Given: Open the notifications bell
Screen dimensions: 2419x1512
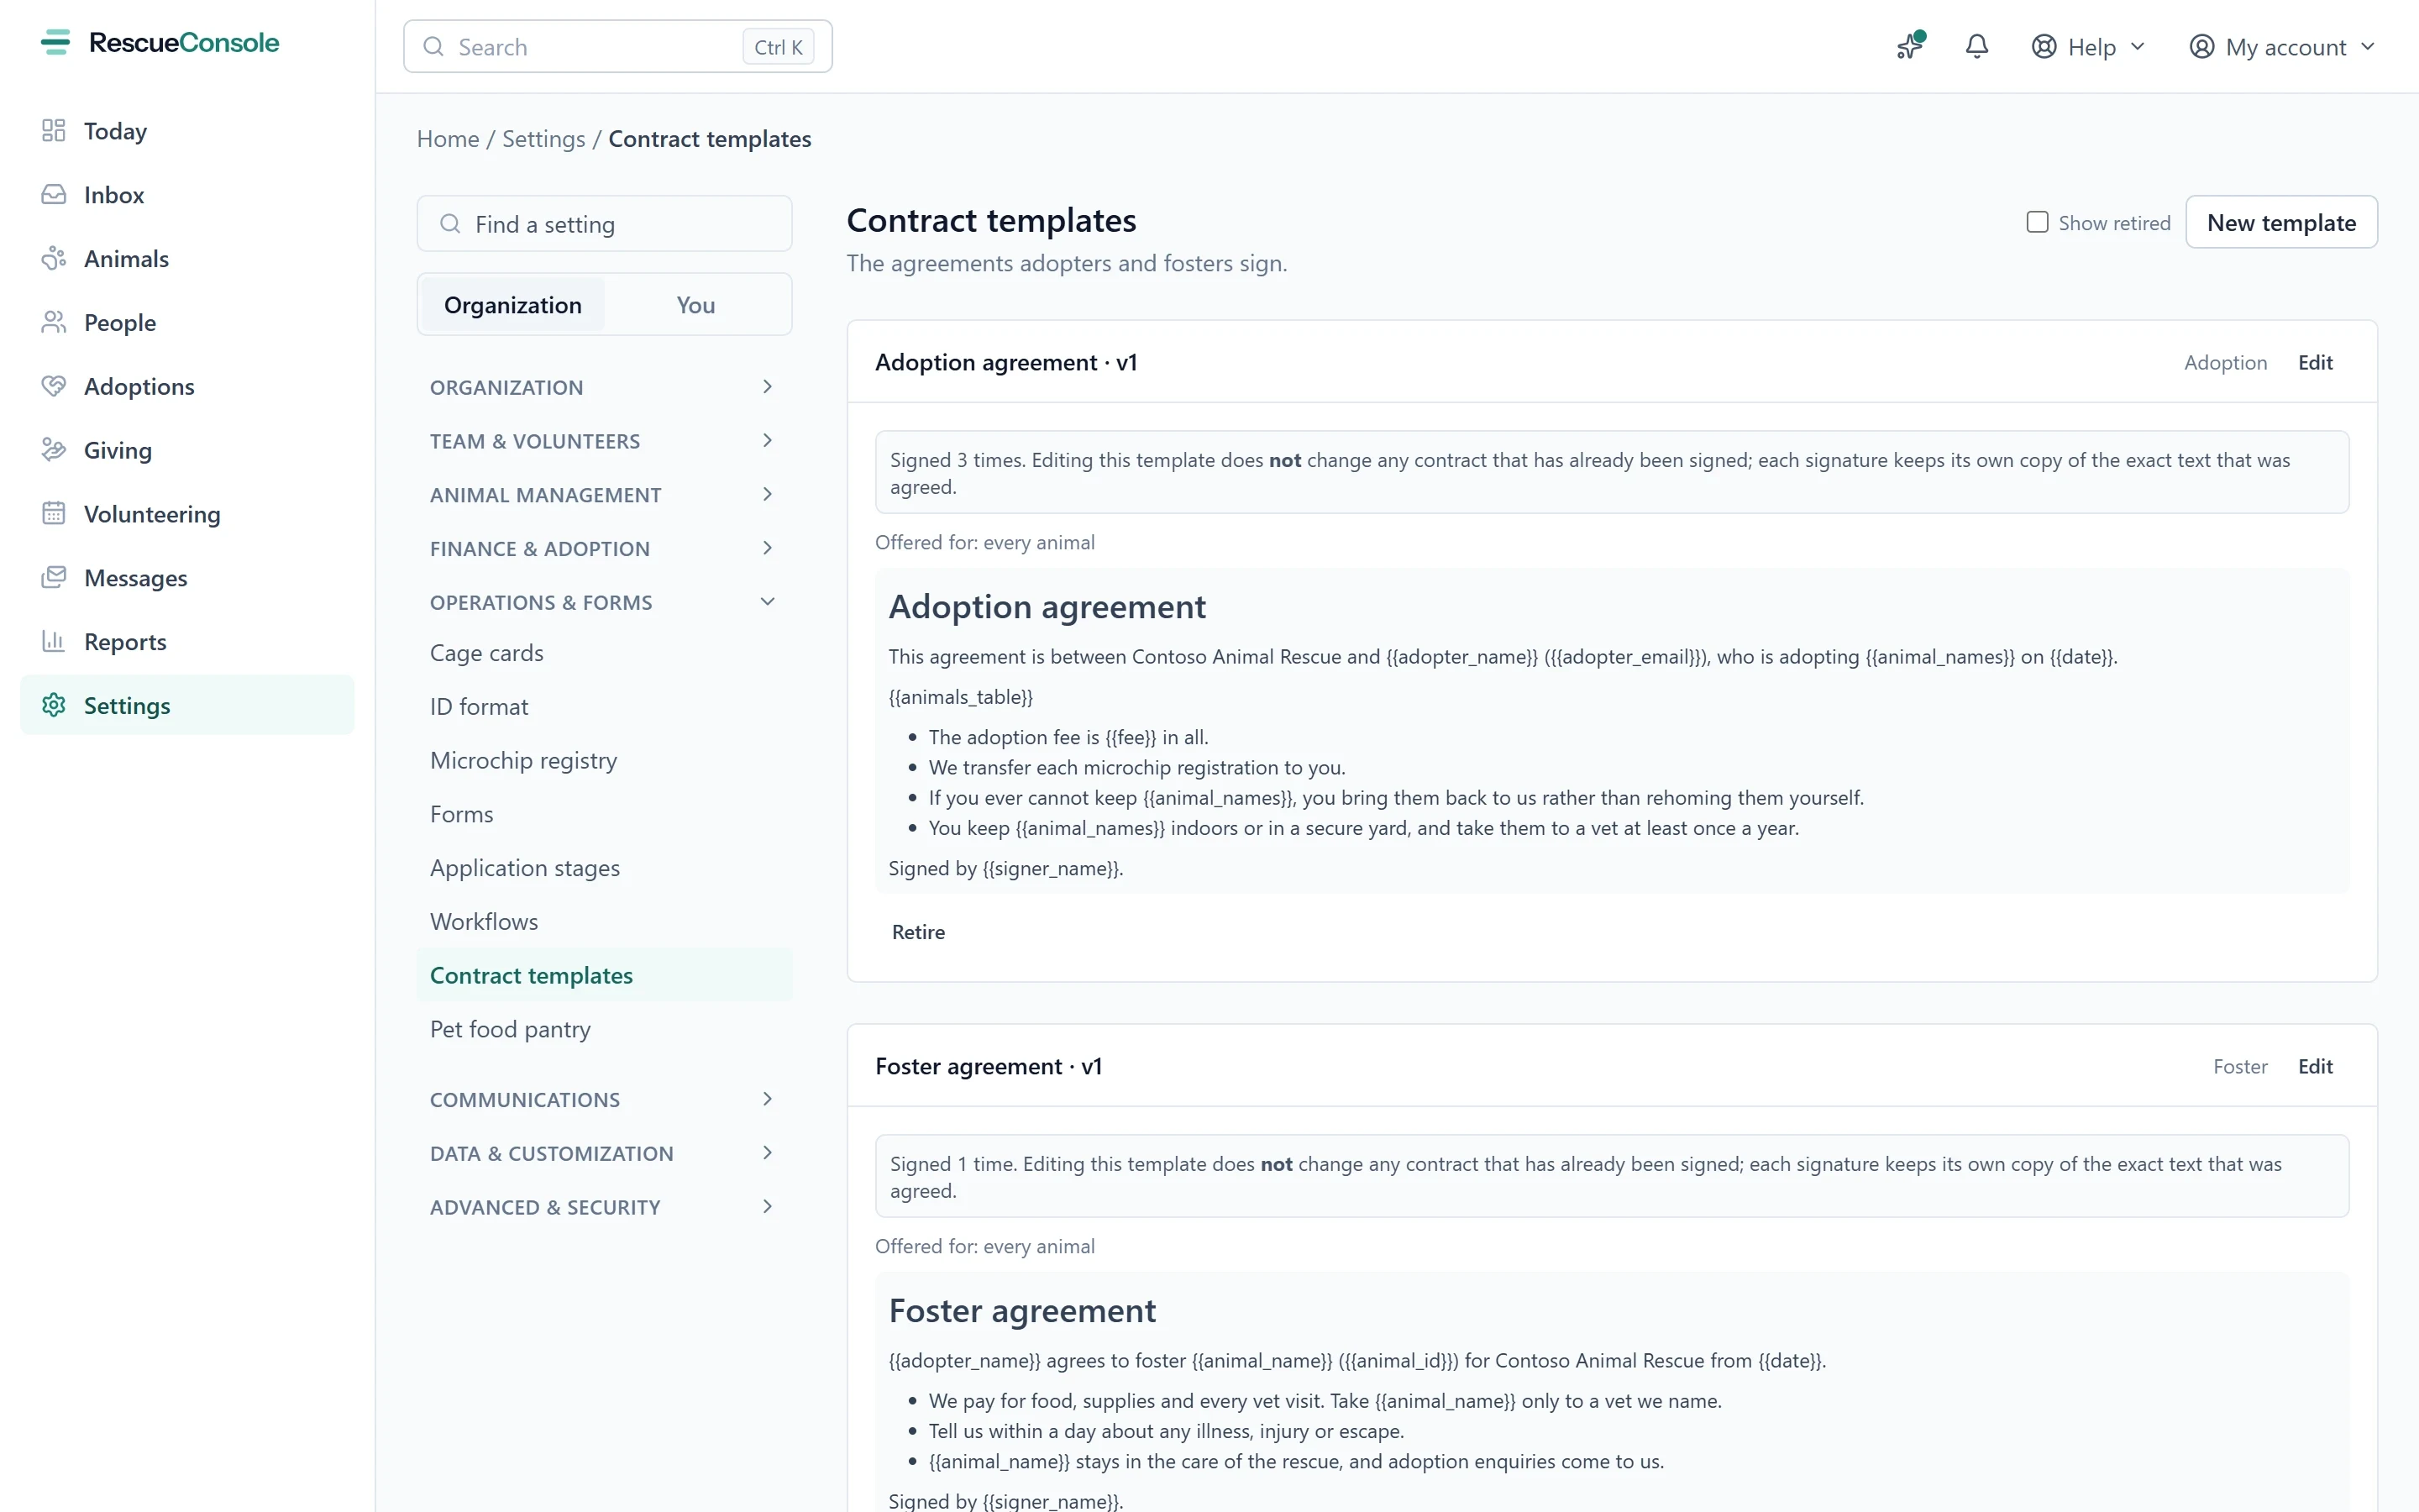Looking at the screenshot, I should (x=1976, y=46).
